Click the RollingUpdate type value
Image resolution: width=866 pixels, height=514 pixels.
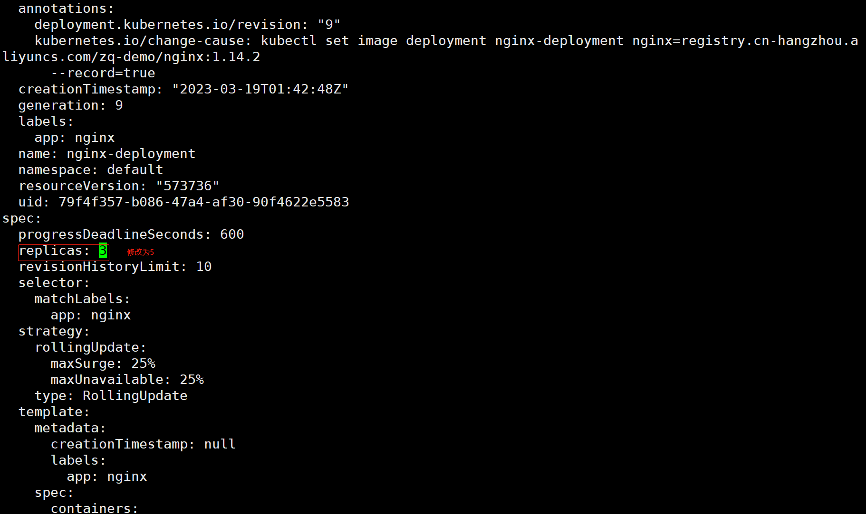coord(135,396)
